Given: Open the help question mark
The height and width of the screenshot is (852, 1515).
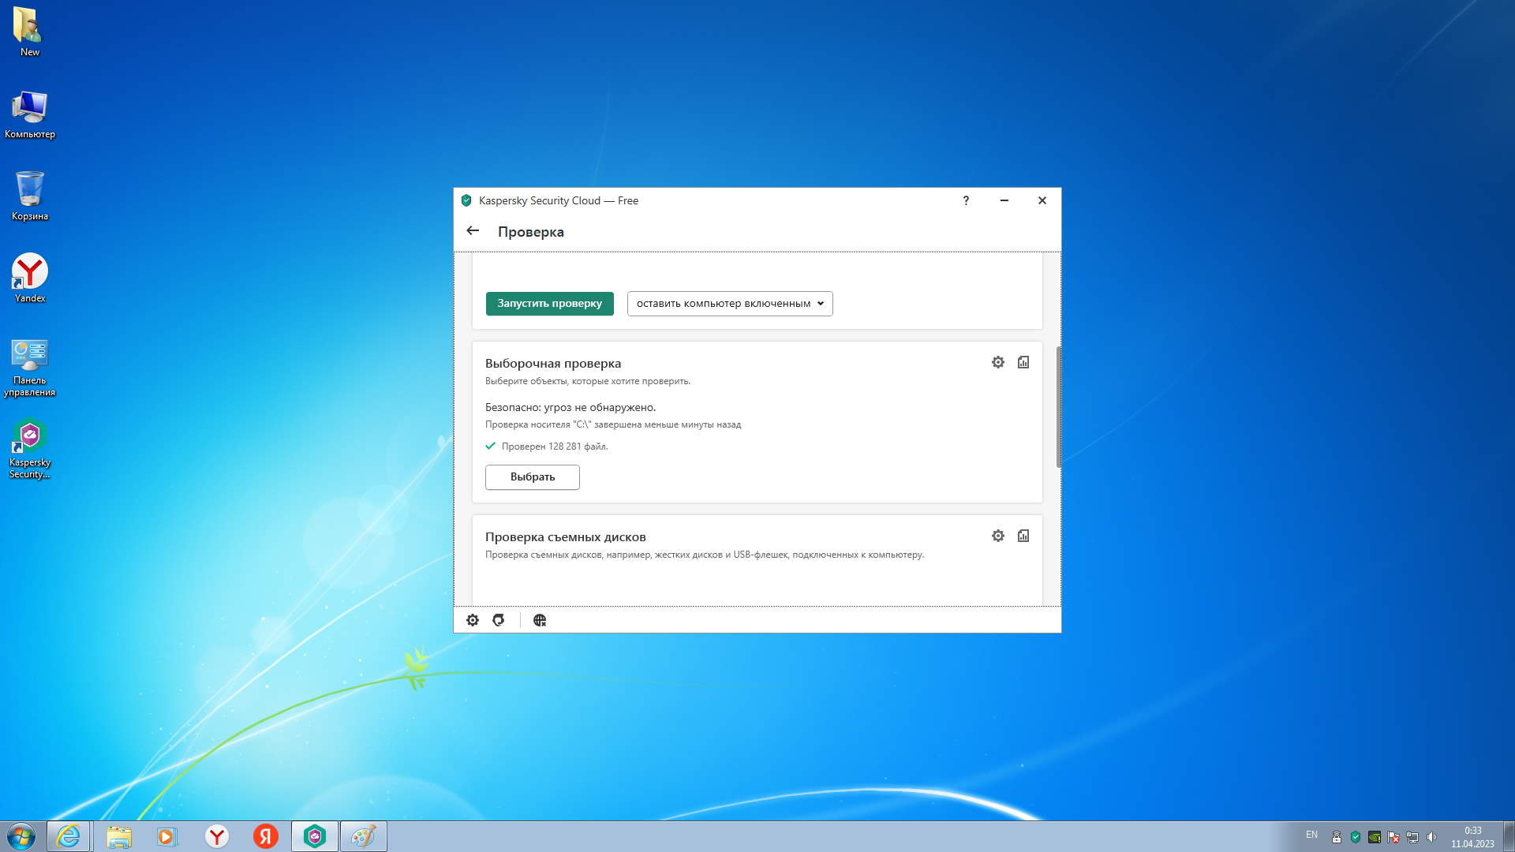Looking at the screenshot, I should [x=966, y=200].
